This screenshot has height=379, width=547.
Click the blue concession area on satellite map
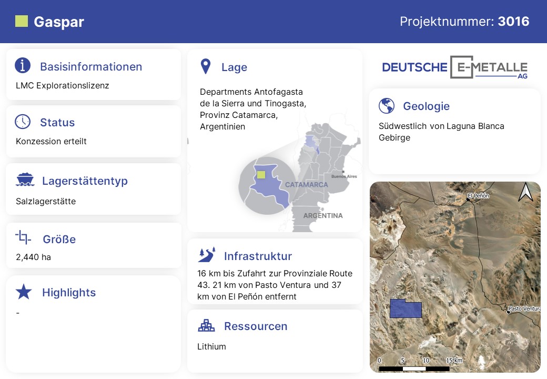[x=406, y=308]
